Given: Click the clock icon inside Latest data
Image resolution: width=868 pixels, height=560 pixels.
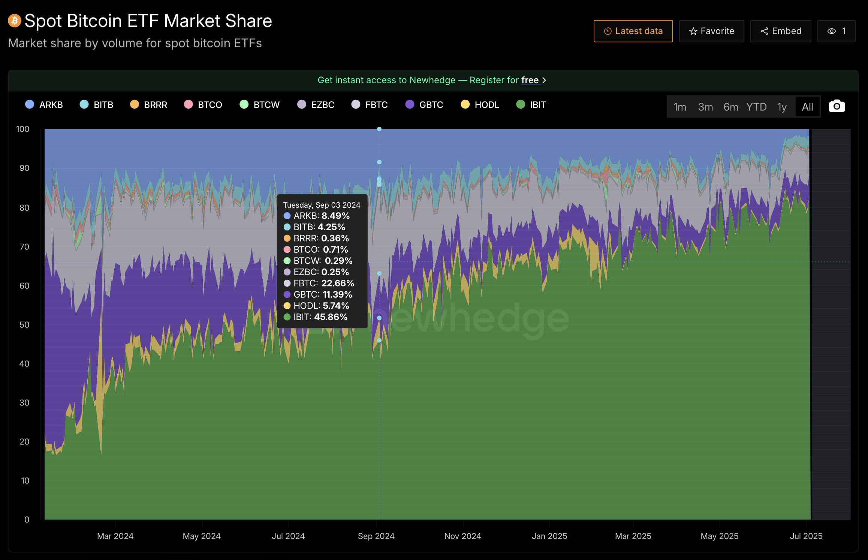Looking at the screenshot, I should (x=608, y=31).
